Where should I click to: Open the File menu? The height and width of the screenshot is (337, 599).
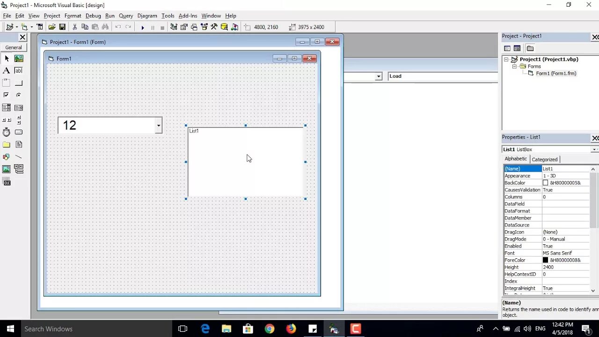coord(7,16)
